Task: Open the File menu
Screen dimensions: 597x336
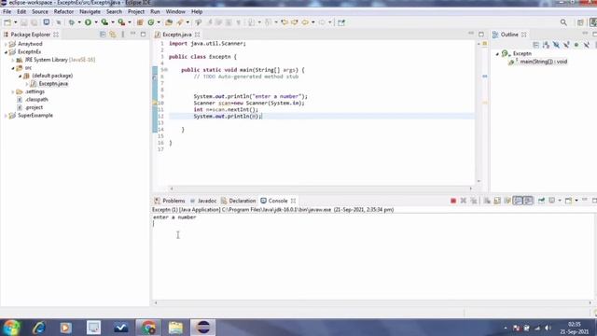Action: click(7, 12)
